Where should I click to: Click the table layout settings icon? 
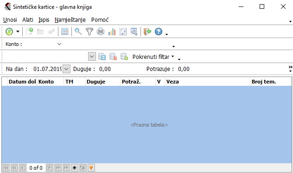[x=123, y=32]
